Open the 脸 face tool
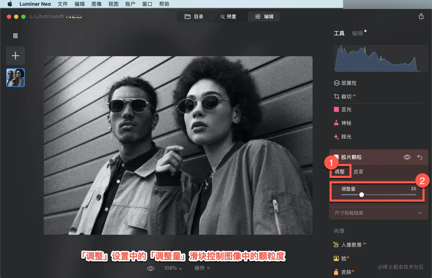Viewport: 432px width, 278px height. pos(341,258)
